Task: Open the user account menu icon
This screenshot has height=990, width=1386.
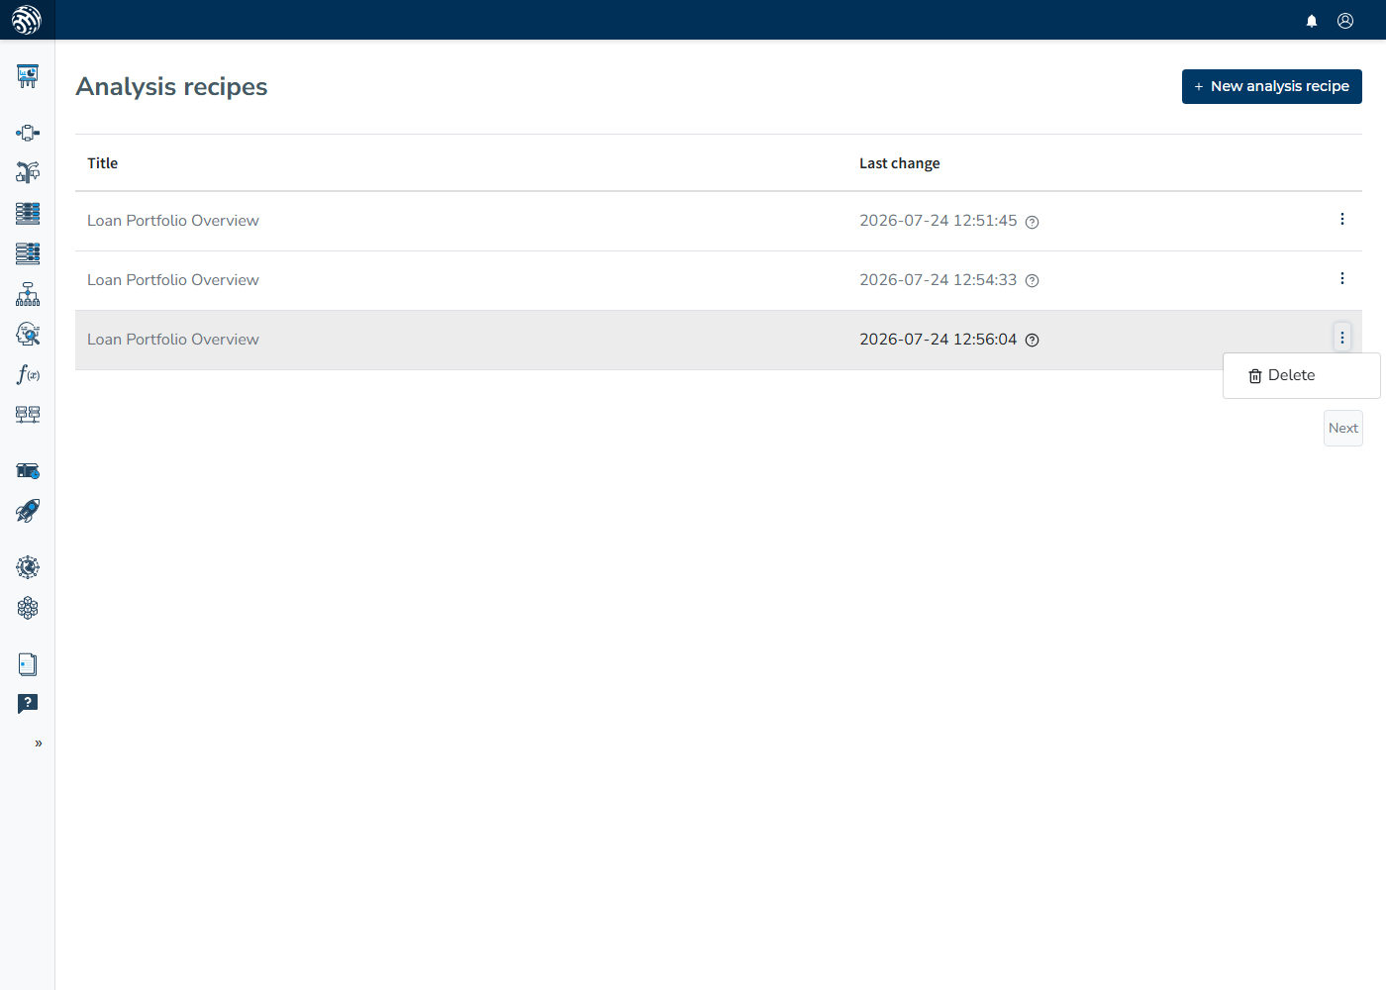Action: click(1345, 21)
